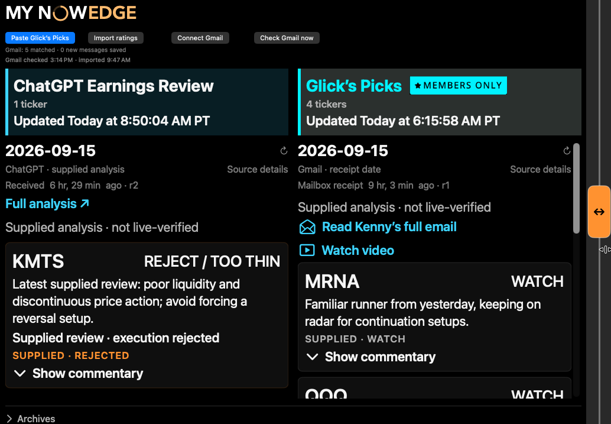Screen dimensions: 611x424
Task: Click the SUPPLIED · WATCH status label
Action: (355, 339)
